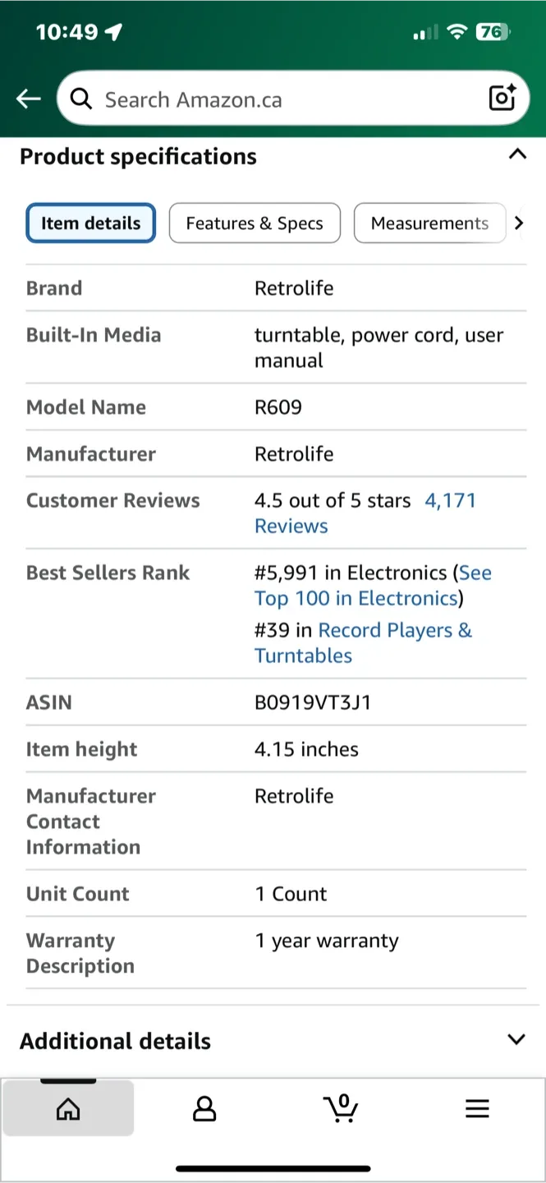Tap the home indicator bar
Screen dimensions: 546x1183
tap(273, 1168)
